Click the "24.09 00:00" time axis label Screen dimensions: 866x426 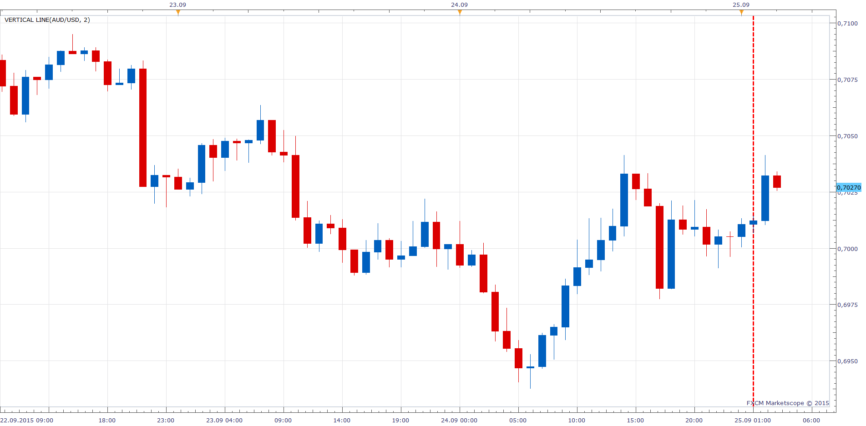tap(459, 421)
